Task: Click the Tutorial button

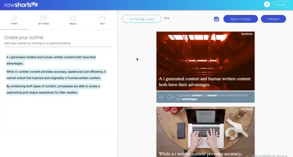Action: (280, 5)
